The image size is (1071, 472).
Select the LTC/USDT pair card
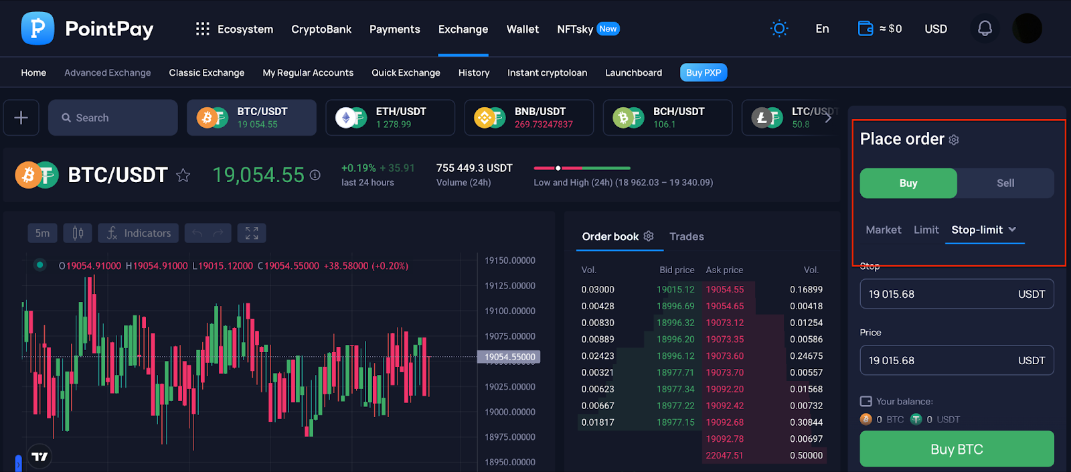[x=790, y=118]
